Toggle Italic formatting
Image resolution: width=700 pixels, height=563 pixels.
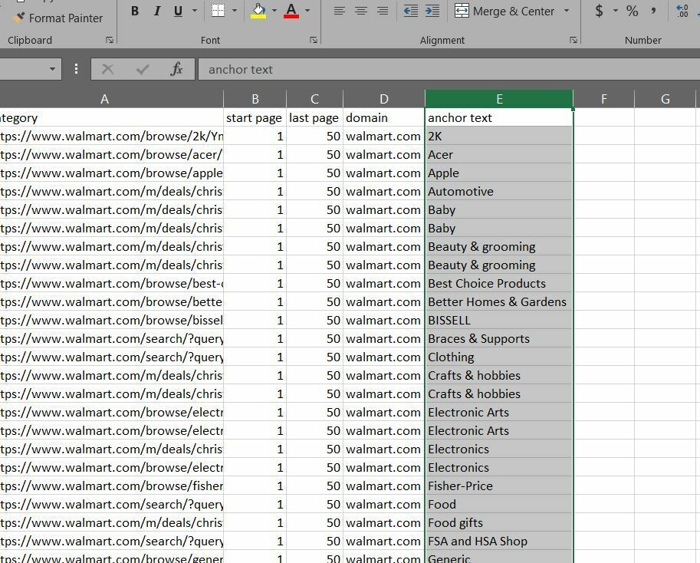156,11
